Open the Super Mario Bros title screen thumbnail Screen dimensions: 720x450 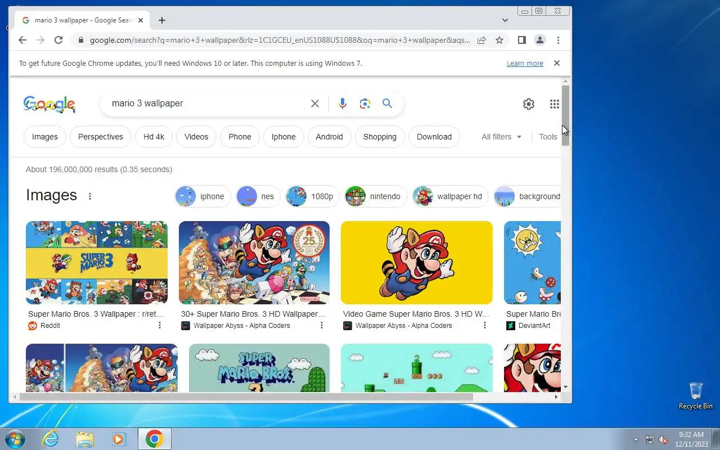click(x=259, y=368)
